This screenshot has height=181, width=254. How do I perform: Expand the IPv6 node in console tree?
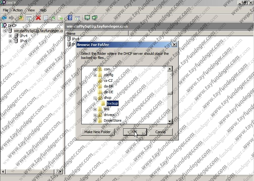(10, 41)
